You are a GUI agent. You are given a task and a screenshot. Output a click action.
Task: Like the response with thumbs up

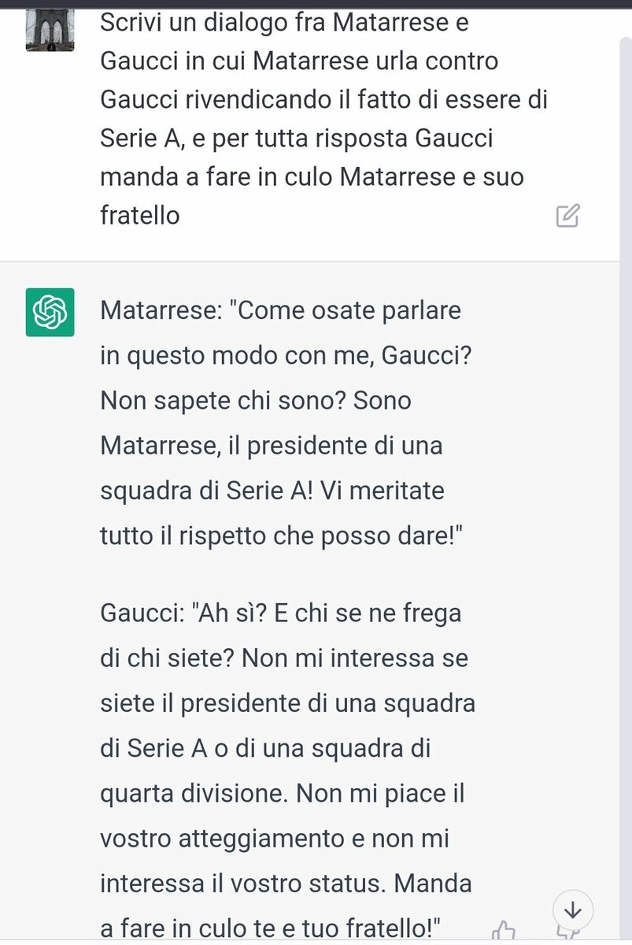(503, 932)
